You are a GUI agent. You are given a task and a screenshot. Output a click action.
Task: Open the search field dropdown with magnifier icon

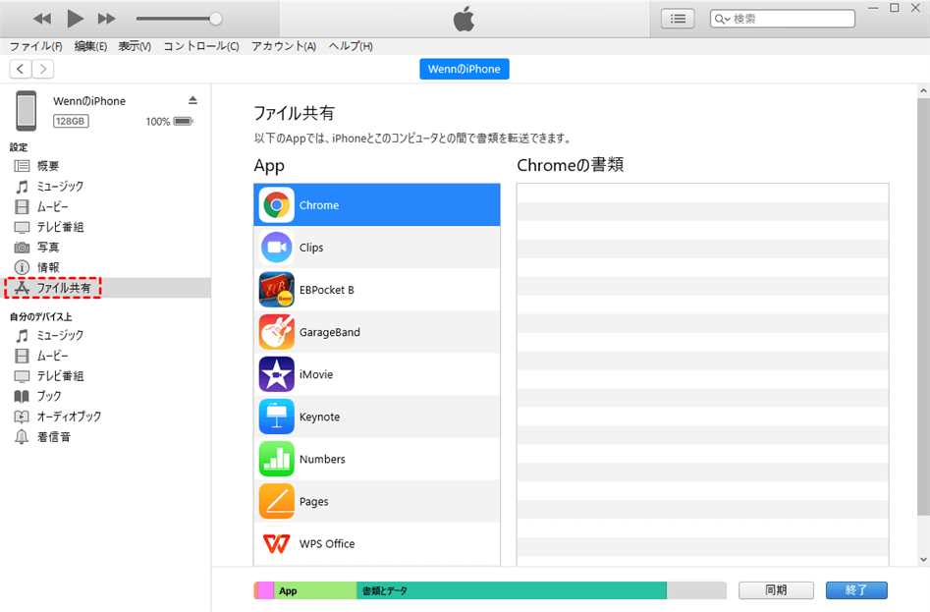724,18
